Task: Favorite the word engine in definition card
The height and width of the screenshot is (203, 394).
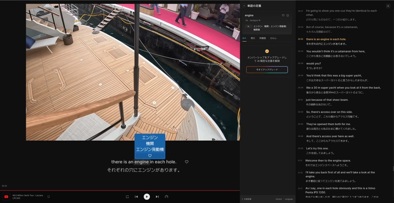Action: click(283, 15)
